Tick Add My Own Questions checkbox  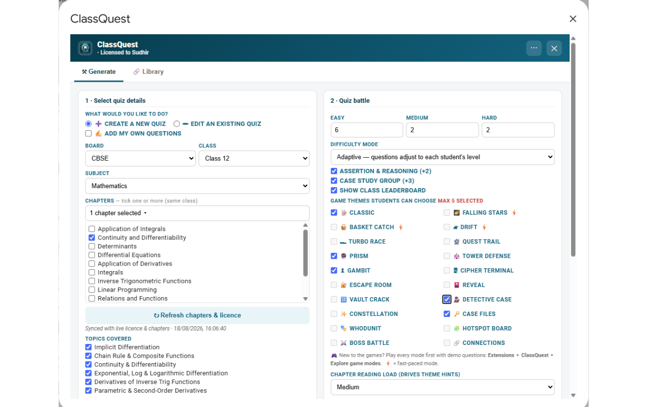[x=88, y=133]
